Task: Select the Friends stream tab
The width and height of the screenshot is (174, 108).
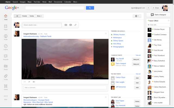Action: [x=24, y=16]
